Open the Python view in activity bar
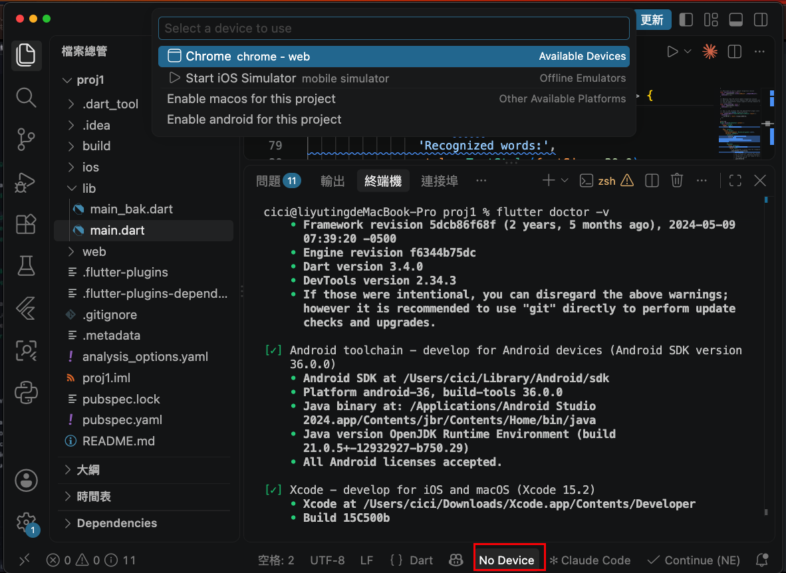Image resolution: width=786 pixels, height=573 pixels. [25, 392]
